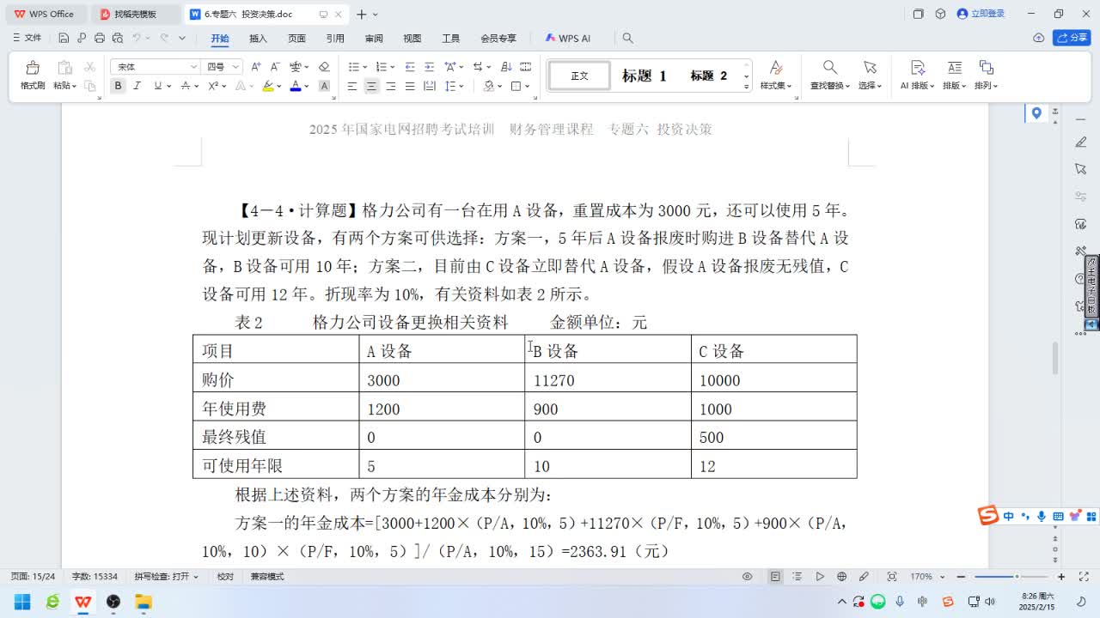Click the 分享 (Share) button
The height and width of the screenshot is (618, 1100).
pyautogui.click(x=1072, y=38)
